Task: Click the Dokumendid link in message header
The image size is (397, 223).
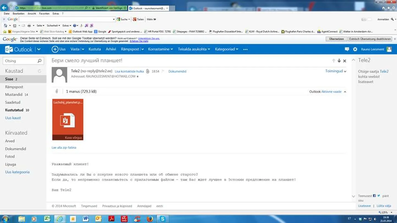Action: pos(177,71)
